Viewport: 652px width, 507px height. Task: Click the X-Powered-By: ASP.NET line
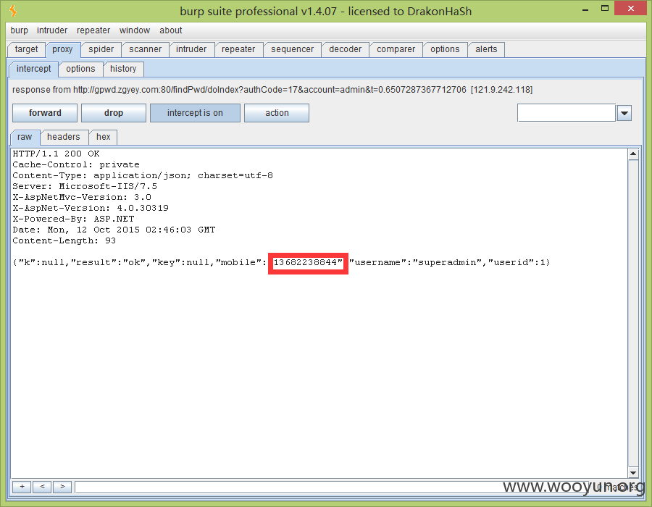point(74,219)
